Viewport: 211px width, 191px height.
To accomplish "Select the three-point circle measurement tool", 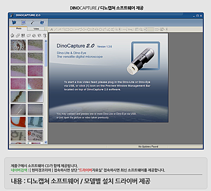I will coord(100,29).
